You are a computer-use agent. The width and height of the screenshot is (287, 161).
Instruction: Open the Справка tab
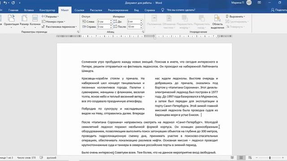coord(149,10)
